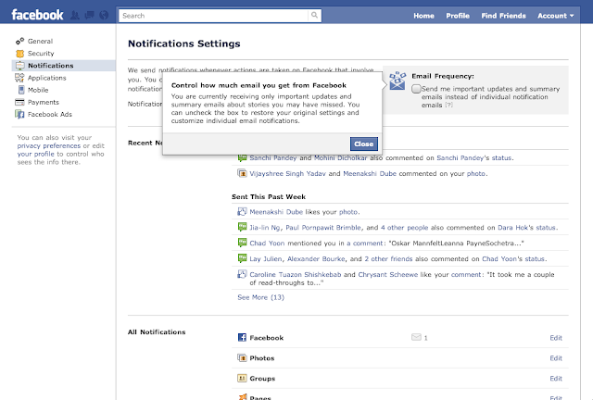Close the email control popup
This screenshot has width=593, height=400.
(x=364, y=144)
